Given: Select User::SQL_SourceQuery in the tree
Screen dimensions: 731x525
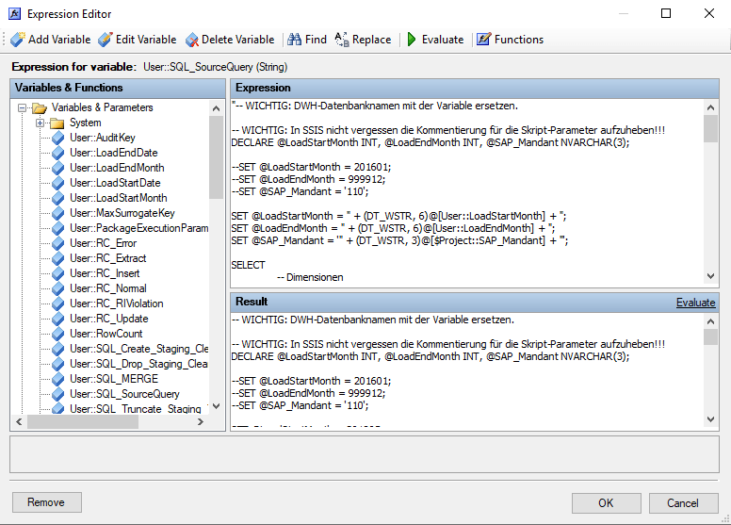Looking at the screenshot, I should coord(124,394).
